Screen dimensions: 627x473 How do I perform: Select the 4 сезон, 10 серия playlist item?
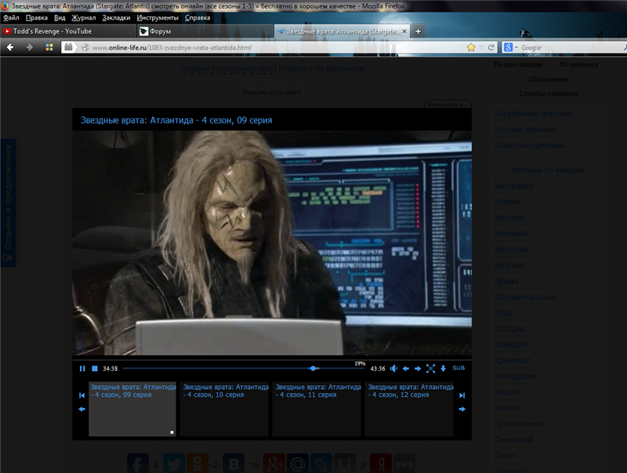[224, 409]
